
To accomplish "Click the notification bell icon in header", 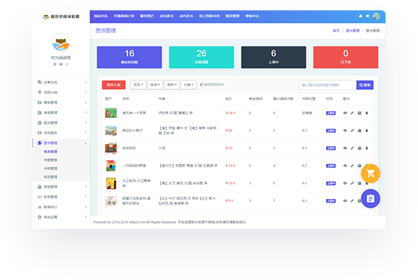I will (361, 16).
